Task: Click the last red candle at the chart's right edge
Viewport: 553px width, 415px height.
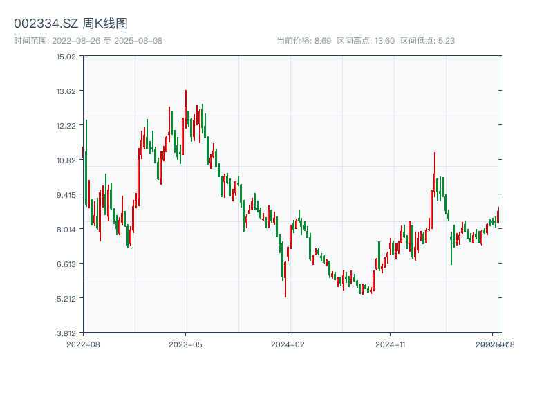Action: pos(498,215)
